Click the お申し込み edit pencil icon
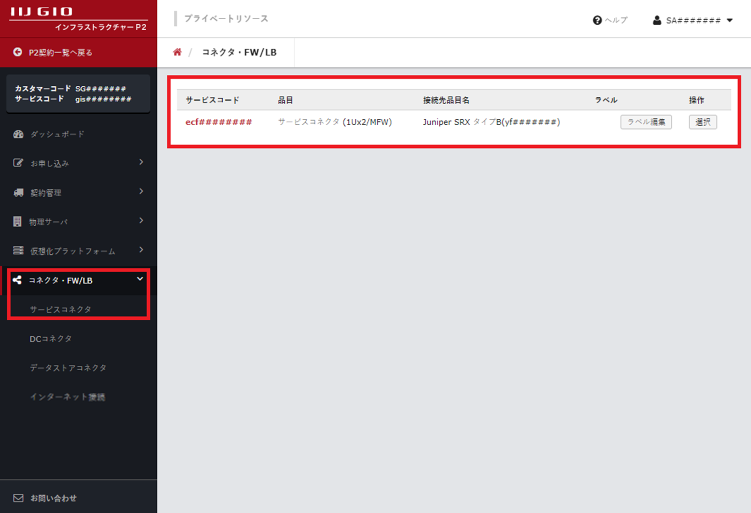 pyautogui.click(x=18, y=163)
